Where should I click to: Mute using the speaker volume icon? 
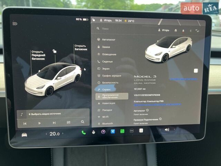click(167, 129)
